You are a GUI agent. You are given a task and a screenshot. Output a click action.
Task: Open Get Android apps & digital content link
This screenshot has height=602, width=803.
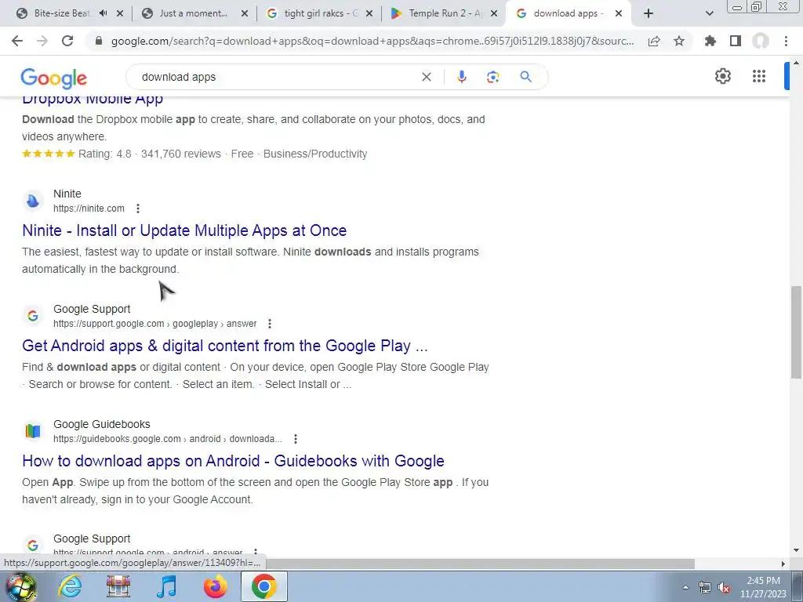[x=225, y=346]
